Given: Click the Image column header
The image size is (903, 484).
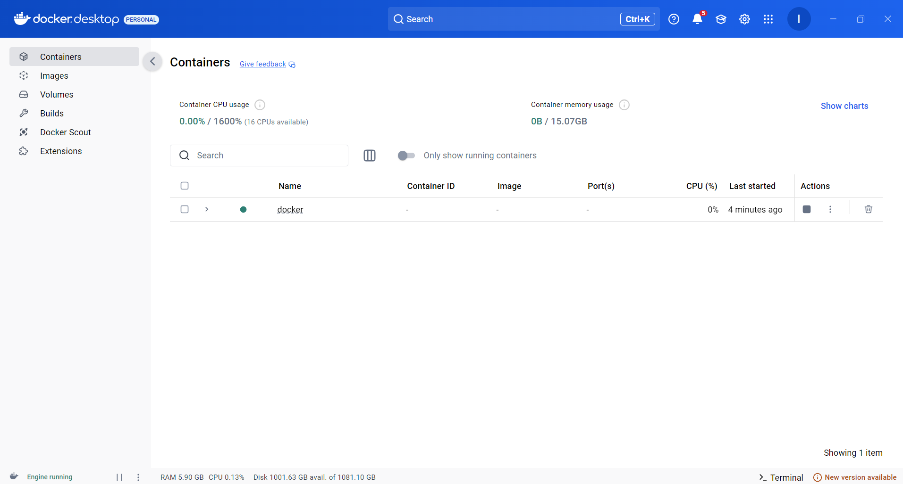Looking at the screenshot, I should coord(509,186).
